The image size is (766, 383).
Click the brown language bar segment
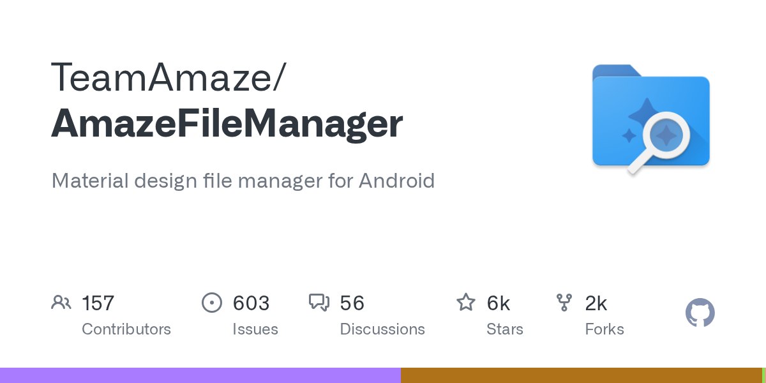[x=581, y=375]
